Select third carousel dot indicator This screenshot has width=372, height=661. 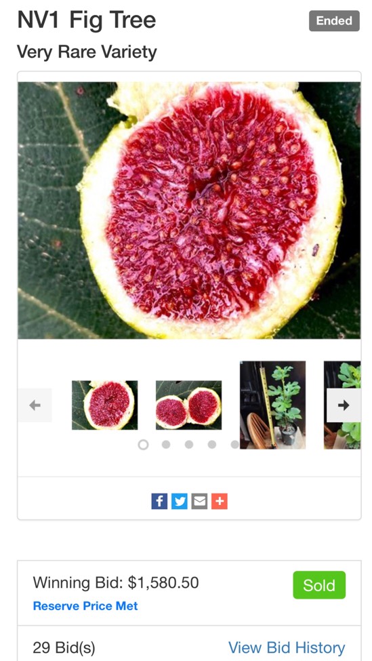(x=189, y=444)
